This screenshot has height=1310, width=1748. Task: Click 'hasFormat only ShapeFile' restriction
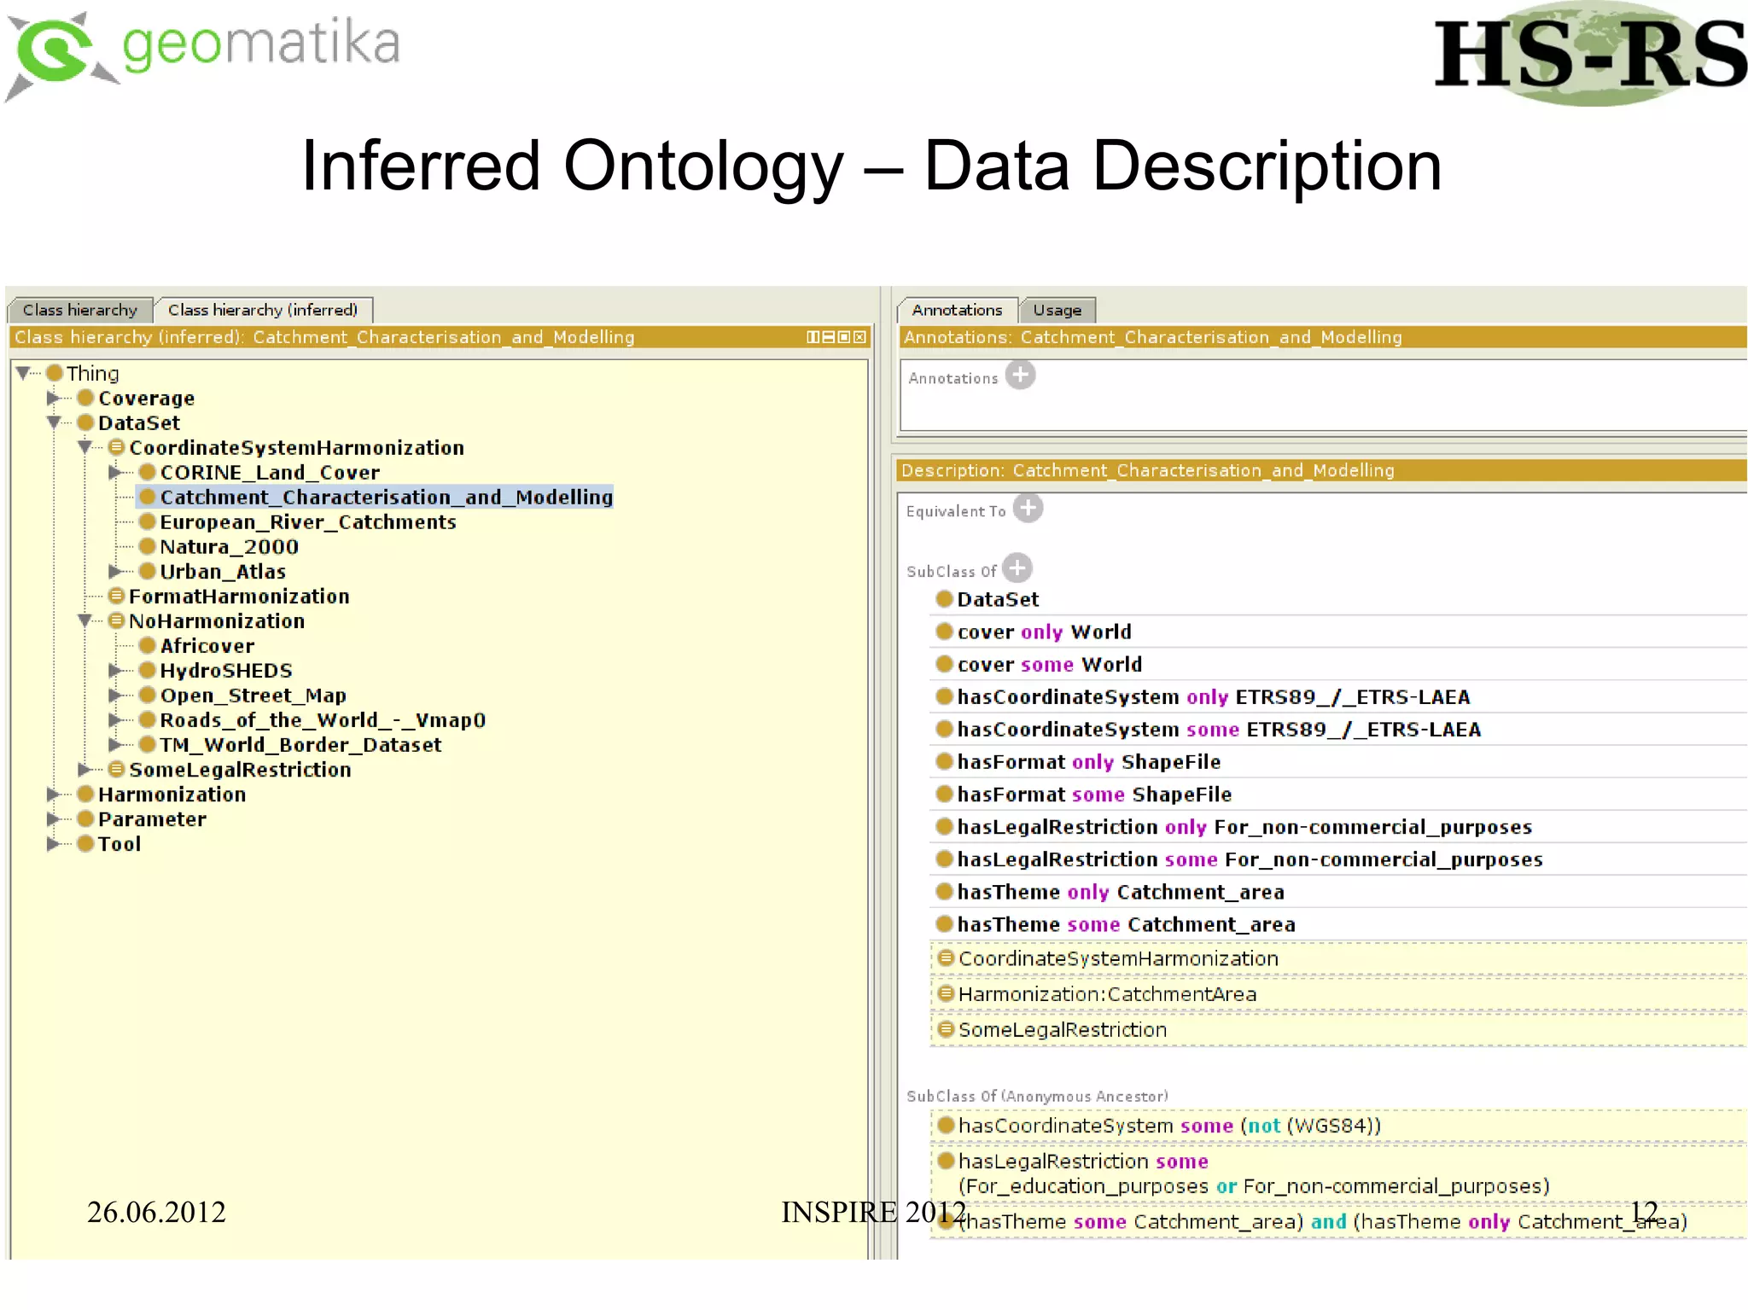[x=1338, y=761]
